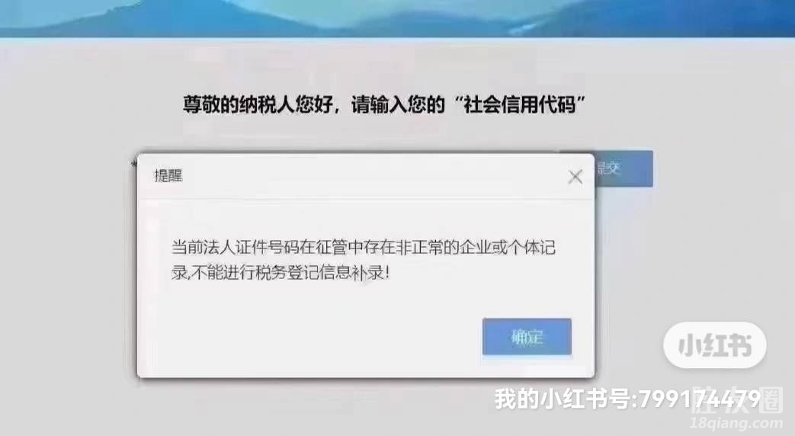The height and width of the screenshot is (436, 795).
Task: Open the 18qiang.com watermark link
Action: click(x=737, y=423)
